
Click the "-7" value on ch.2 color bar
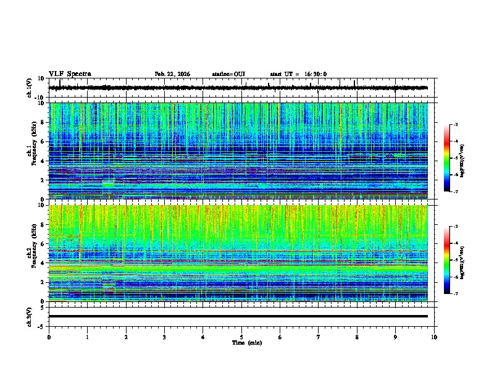click(455, 293)
